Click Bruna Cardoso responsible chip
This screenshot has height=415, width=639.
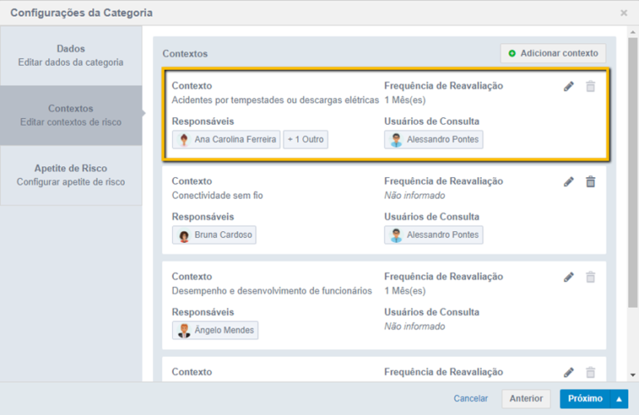pyautogui.click(x=214, y=235)
